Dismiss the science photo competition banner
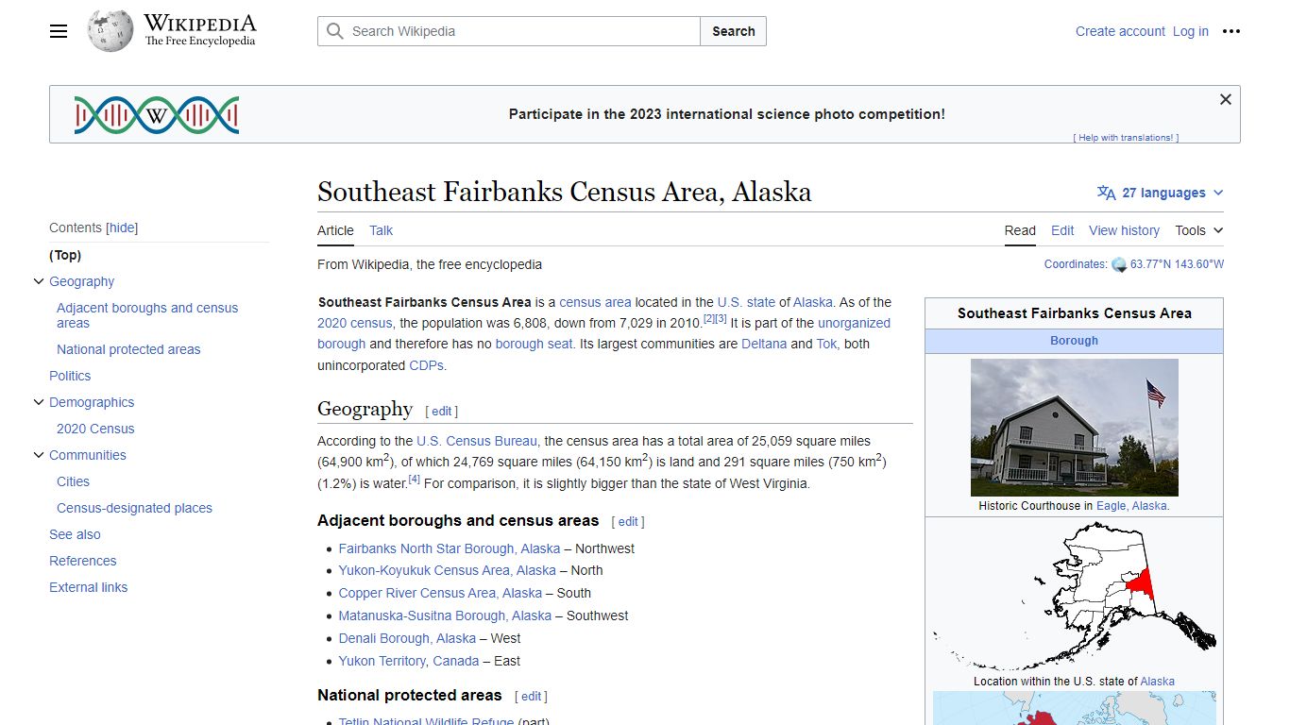The width and height of the screenshot is (1290, 725). click(1226, 99)
